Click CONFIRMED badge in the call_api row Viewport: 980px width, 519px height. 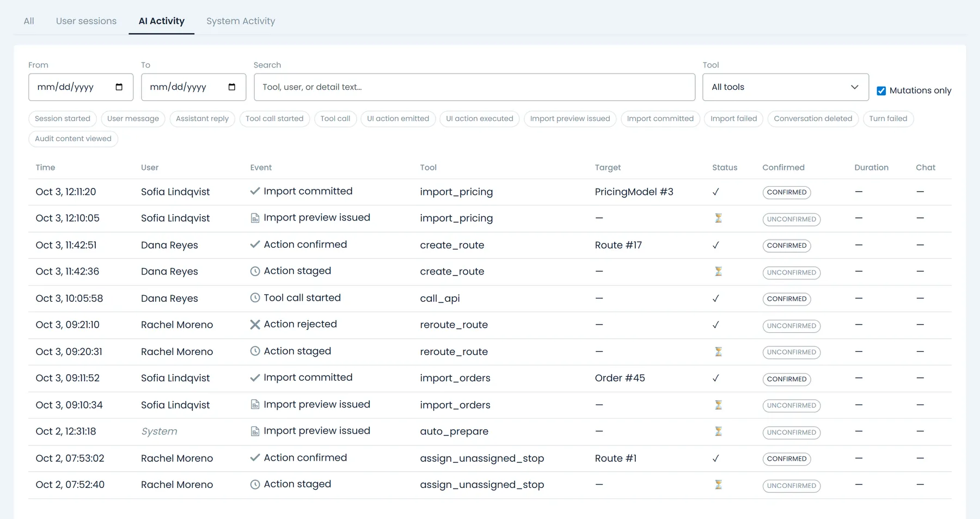(x=787, y=299)
